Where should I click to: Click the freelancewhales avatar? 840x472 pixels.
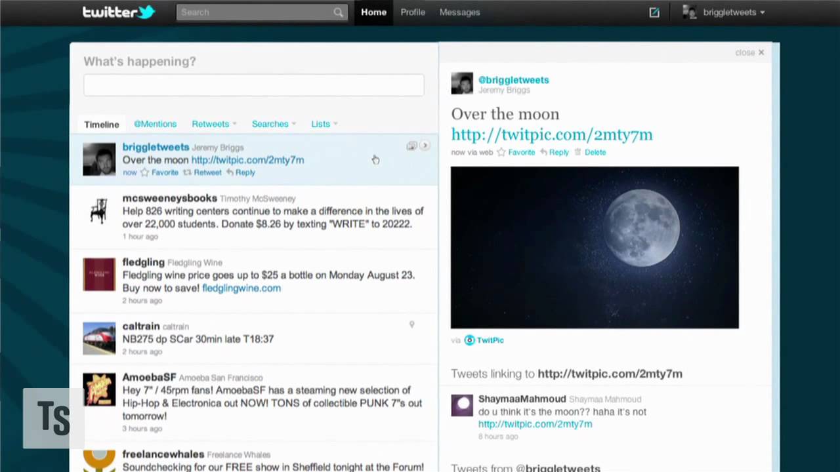point(99,461)
